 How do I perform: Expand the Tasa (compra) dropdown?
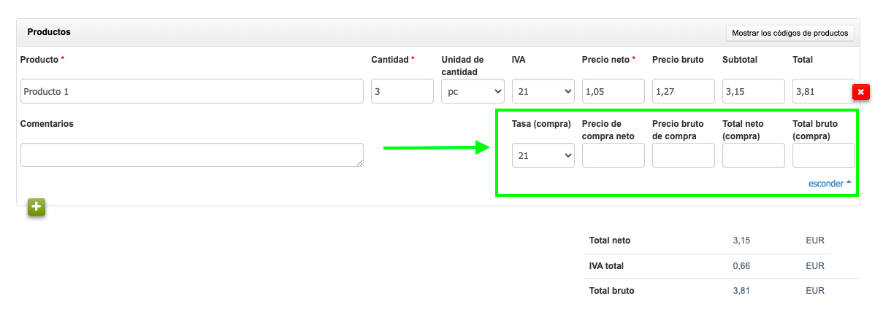pos(543,155)
